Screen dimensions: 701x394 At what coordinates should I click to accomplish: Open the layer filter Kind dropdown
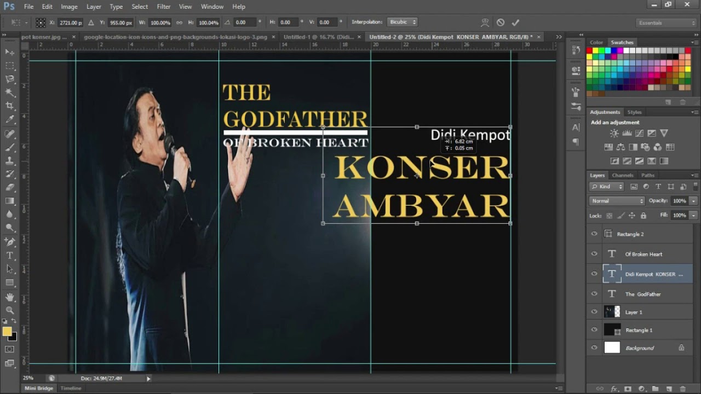pos(607,187)
